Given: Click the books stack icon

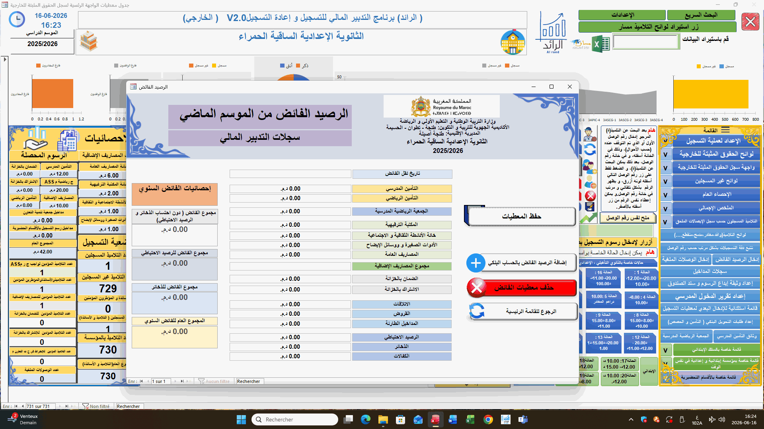Looking at the screenshot, I should tap(88, 41).
